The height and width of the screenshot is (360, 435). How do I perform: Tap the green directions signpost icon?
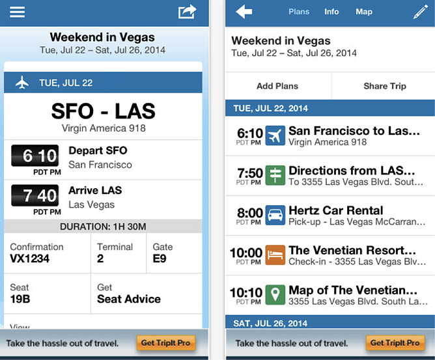pos(275,175)
